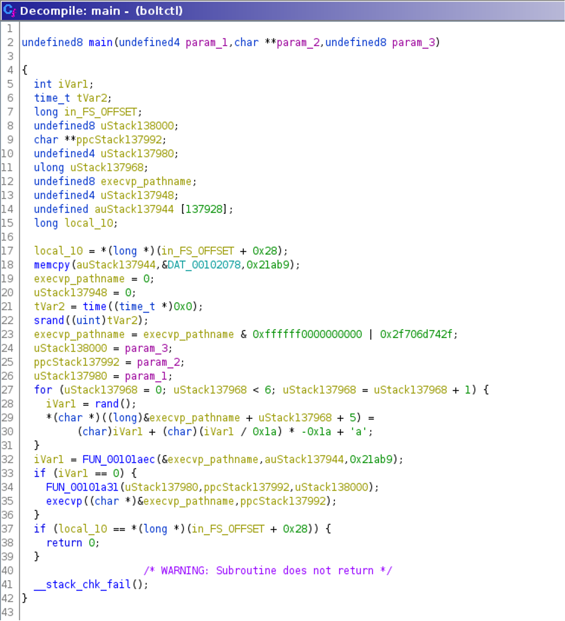The width and height of the screenshot is (565, 621).
Task: Click '-0x1a' on line 30
Action: [316, 432]
